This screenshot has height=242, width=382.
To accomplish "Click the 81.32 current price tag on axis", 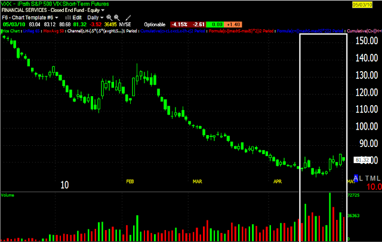I will pos(362,160).
